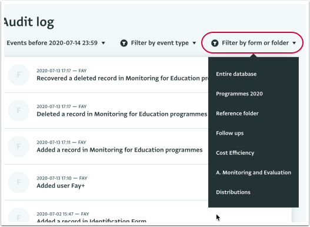Open Events before 2020-07-14 23:59 date dropdown

[56, 43]
